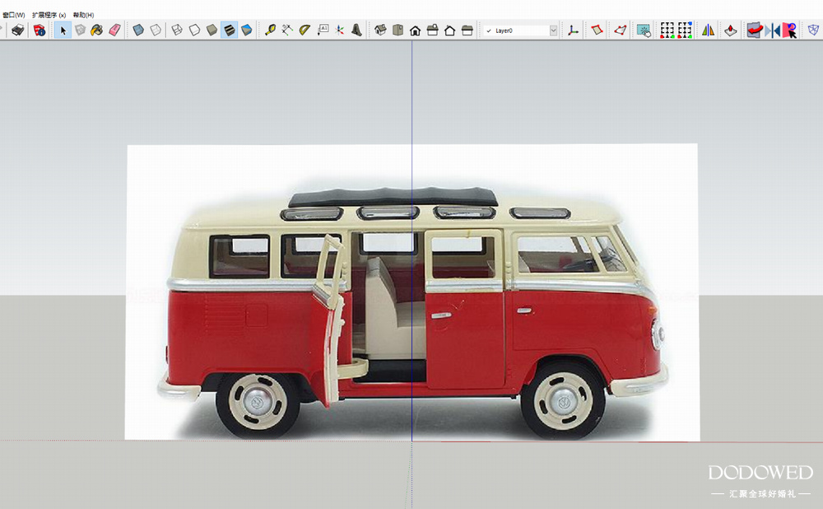Click the Make Component icon
Screen dimensions: 823x509
coord(80,30)
